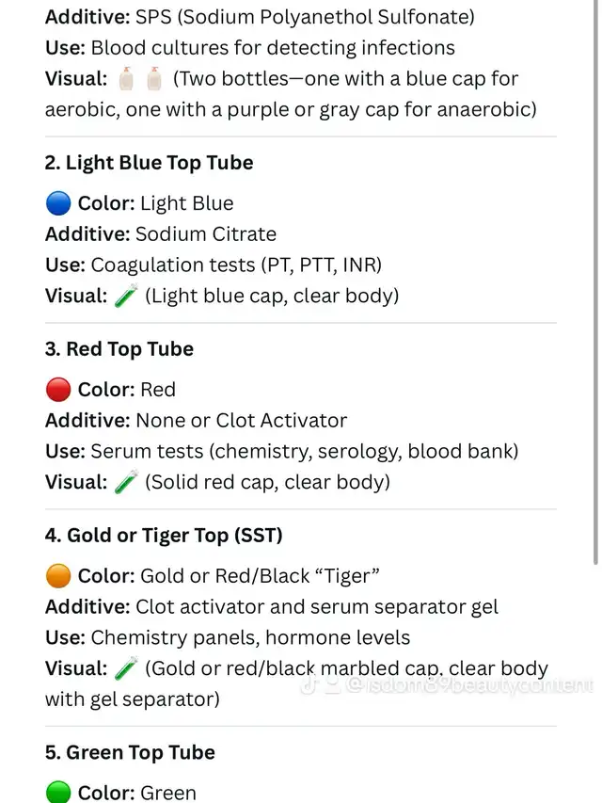Select the "5. Green Top Tube" heading
602x803 pixels.
pyautogui.click(x=130, y=753)
